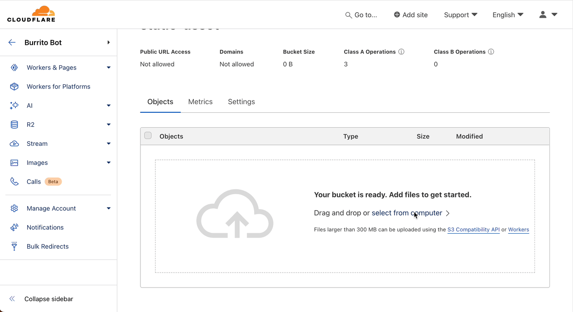This screenshot has height=312, width=573.
Task: Click the select from computer link
Action: tap(407, 213)
